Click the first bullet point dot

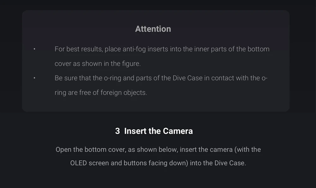(x=34, y=49)
